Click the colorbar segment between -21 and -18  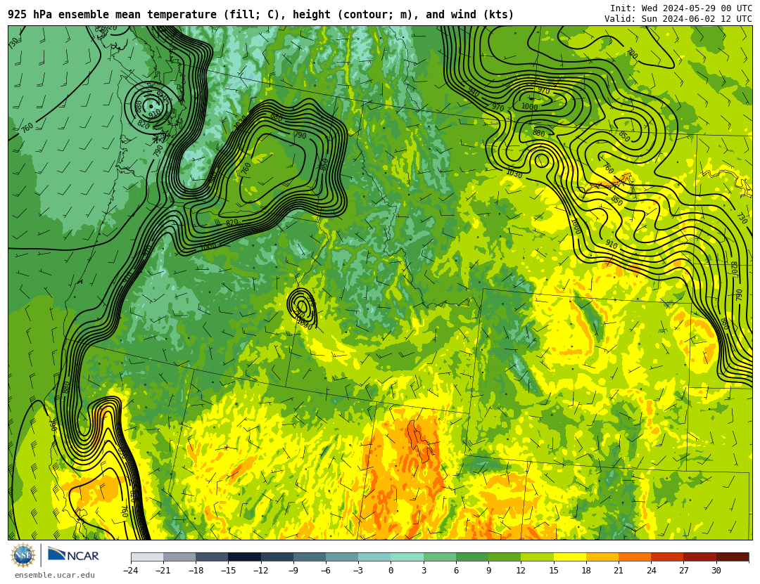pyautogui.click(x=180, y=557)
